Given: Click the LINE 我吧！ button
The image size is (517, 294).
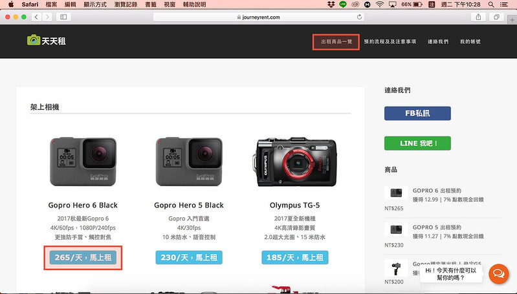Looking at the screenshot, I should click(x=417, y=143).
